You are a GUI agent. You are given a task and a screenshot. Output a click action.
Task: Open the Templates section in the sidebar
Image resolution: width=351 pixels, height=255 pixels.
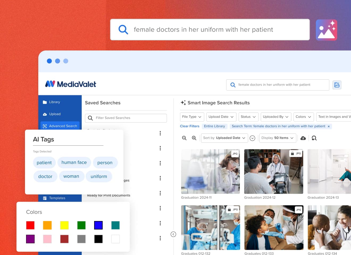pyautogui.click(x=57, y=198)
